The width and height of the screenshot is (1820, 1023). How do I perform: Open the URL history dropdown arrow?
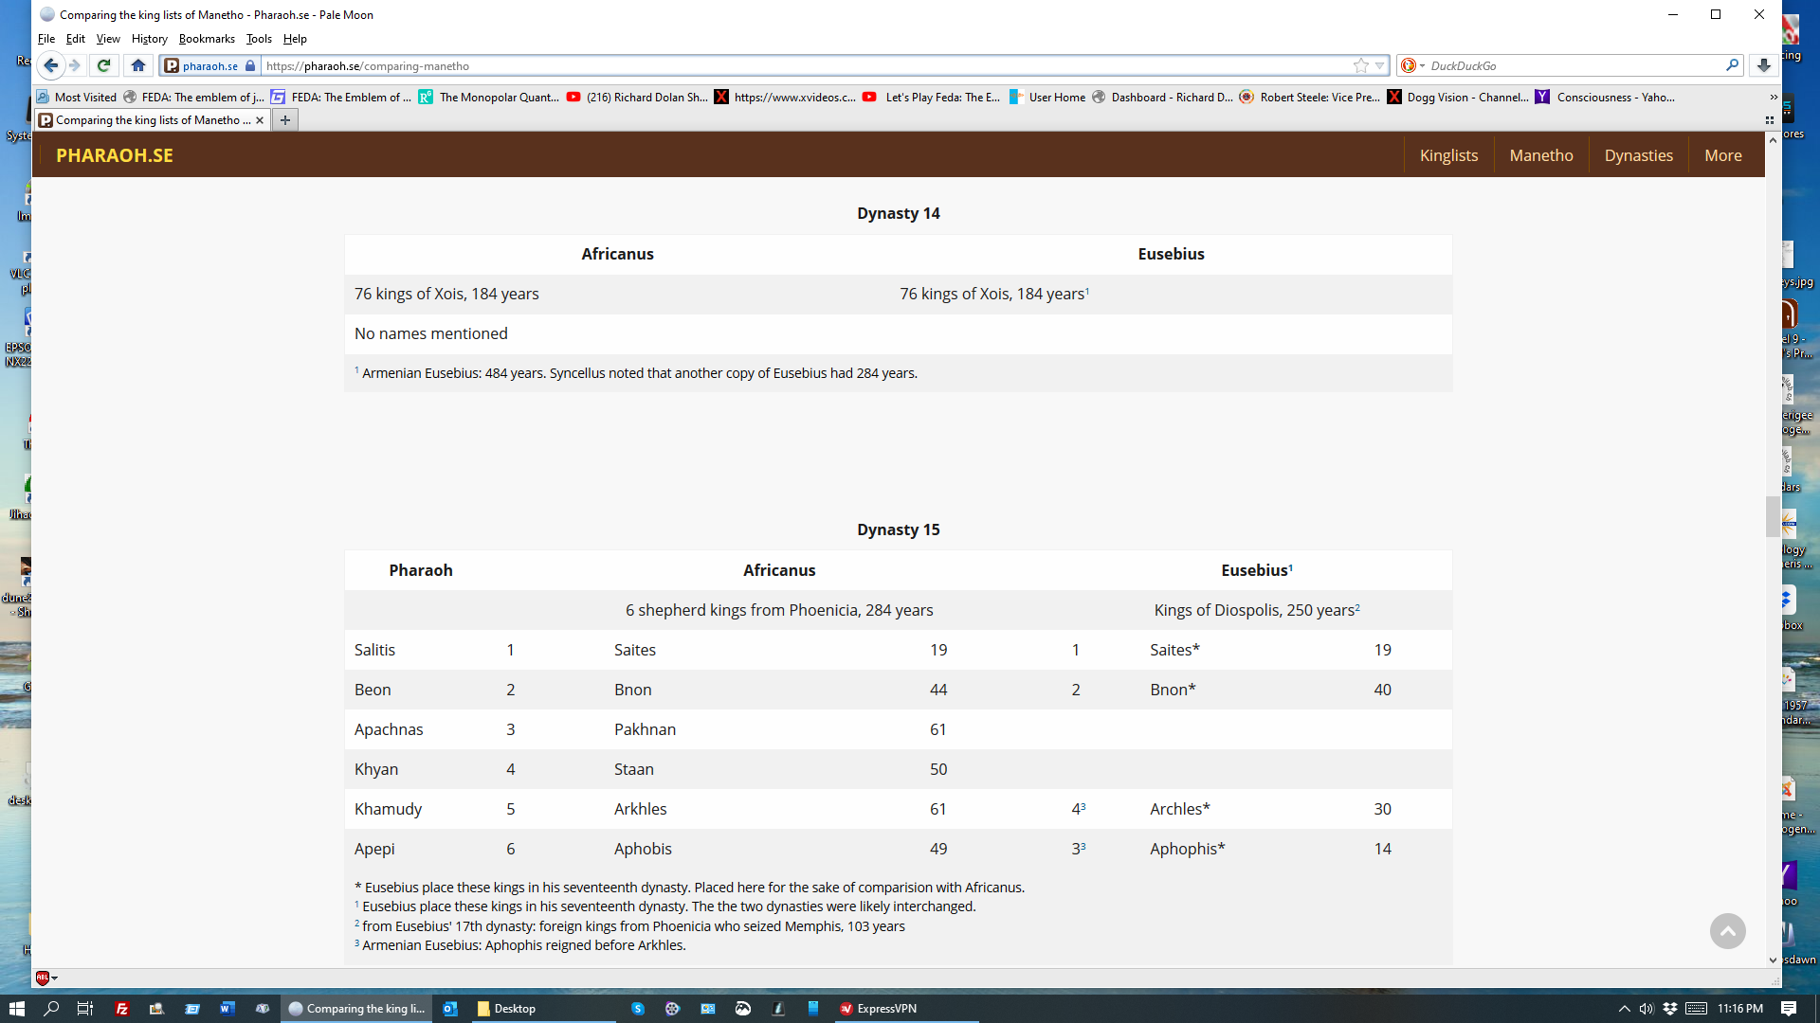click(x=1380, y=65)
